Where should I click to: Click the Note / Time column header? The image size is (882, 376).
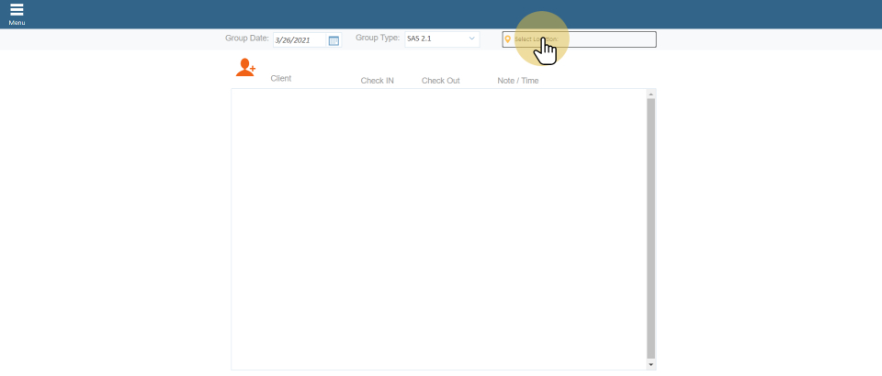click(518, 81)
